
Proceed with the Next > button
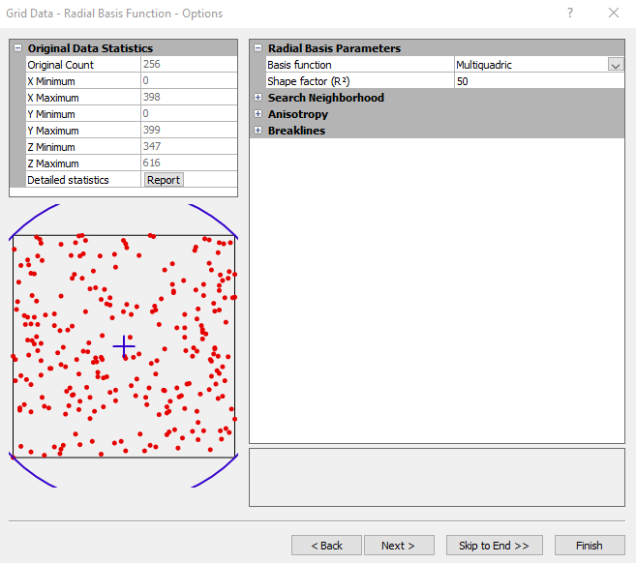[399, 546]
